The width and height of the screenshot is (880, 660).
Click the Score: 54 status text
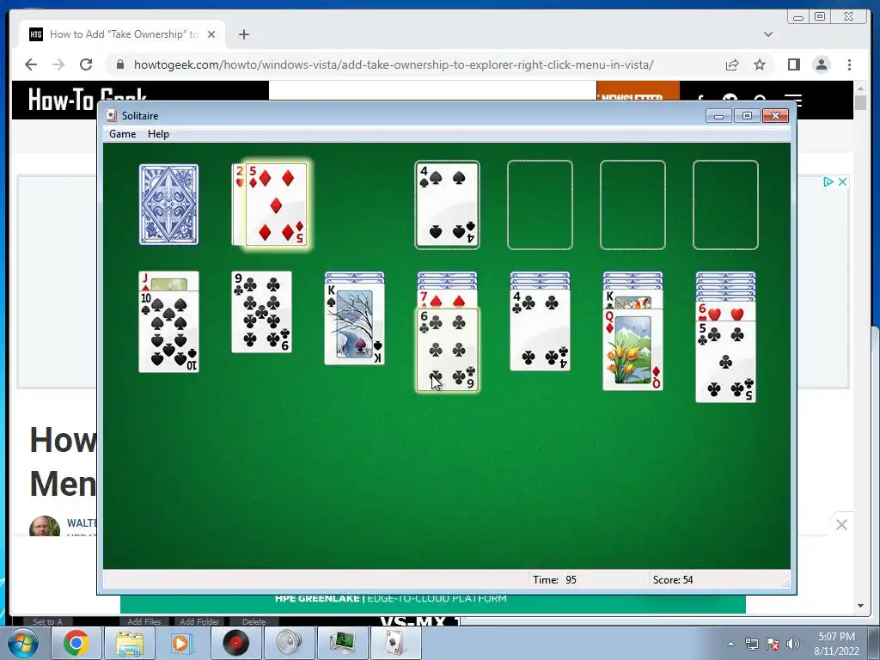coord(673,580)
